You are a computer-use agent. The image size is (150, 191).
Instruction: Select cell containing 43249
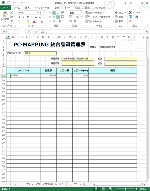pyautogui.click(x=48, y=76)
